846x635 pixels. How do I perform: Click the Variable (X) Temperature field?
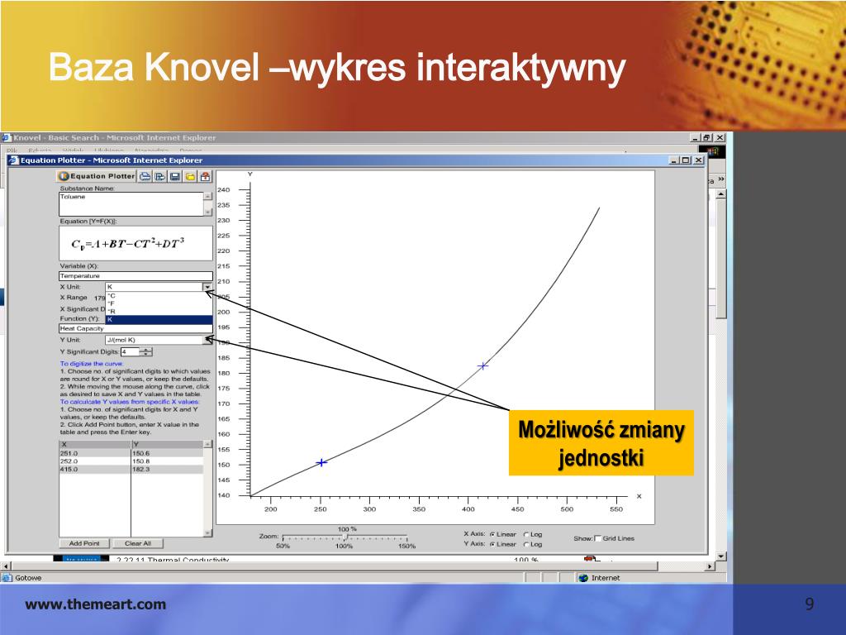click(136, 276)
